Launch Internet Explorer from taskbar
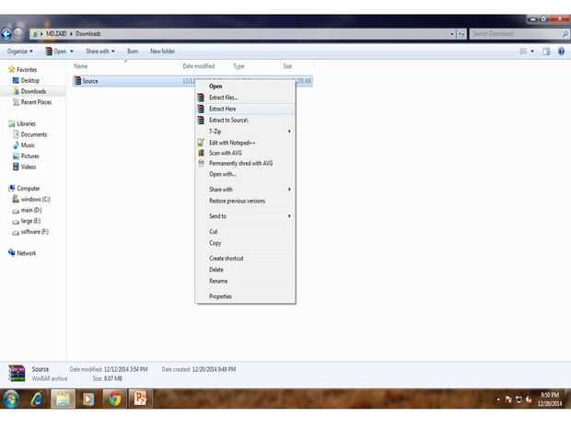Screen dimensions: 571x428 [x=38, y=399]
